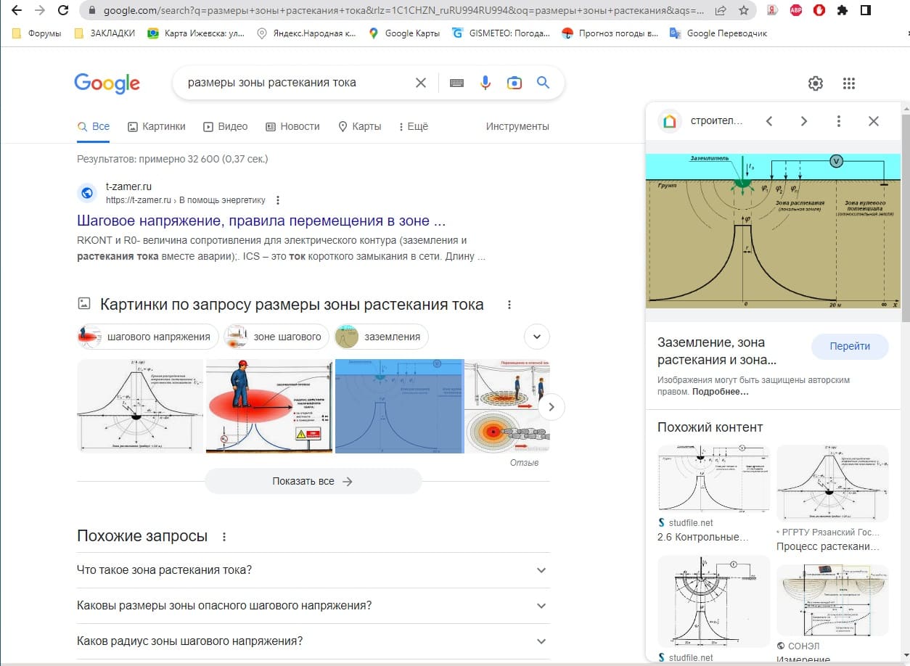Image resolution: width=910 pixels, height=666 pixels.
Task: Switch to the Картинки tab
Action: pyautogui.click(x=157, y=126)
